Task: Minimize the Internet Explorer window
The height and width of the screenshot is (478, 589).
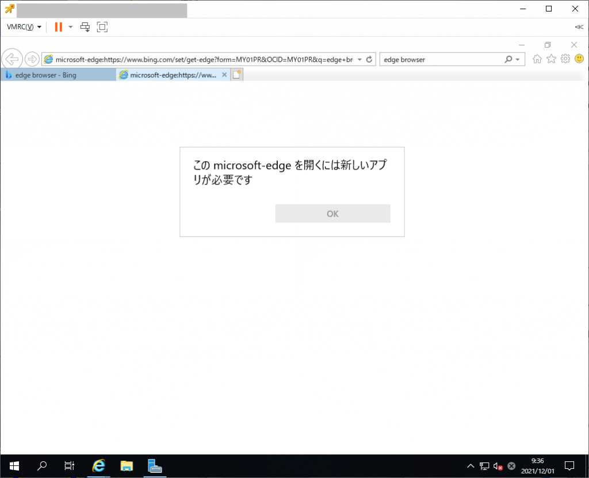Action: point(522,45)
